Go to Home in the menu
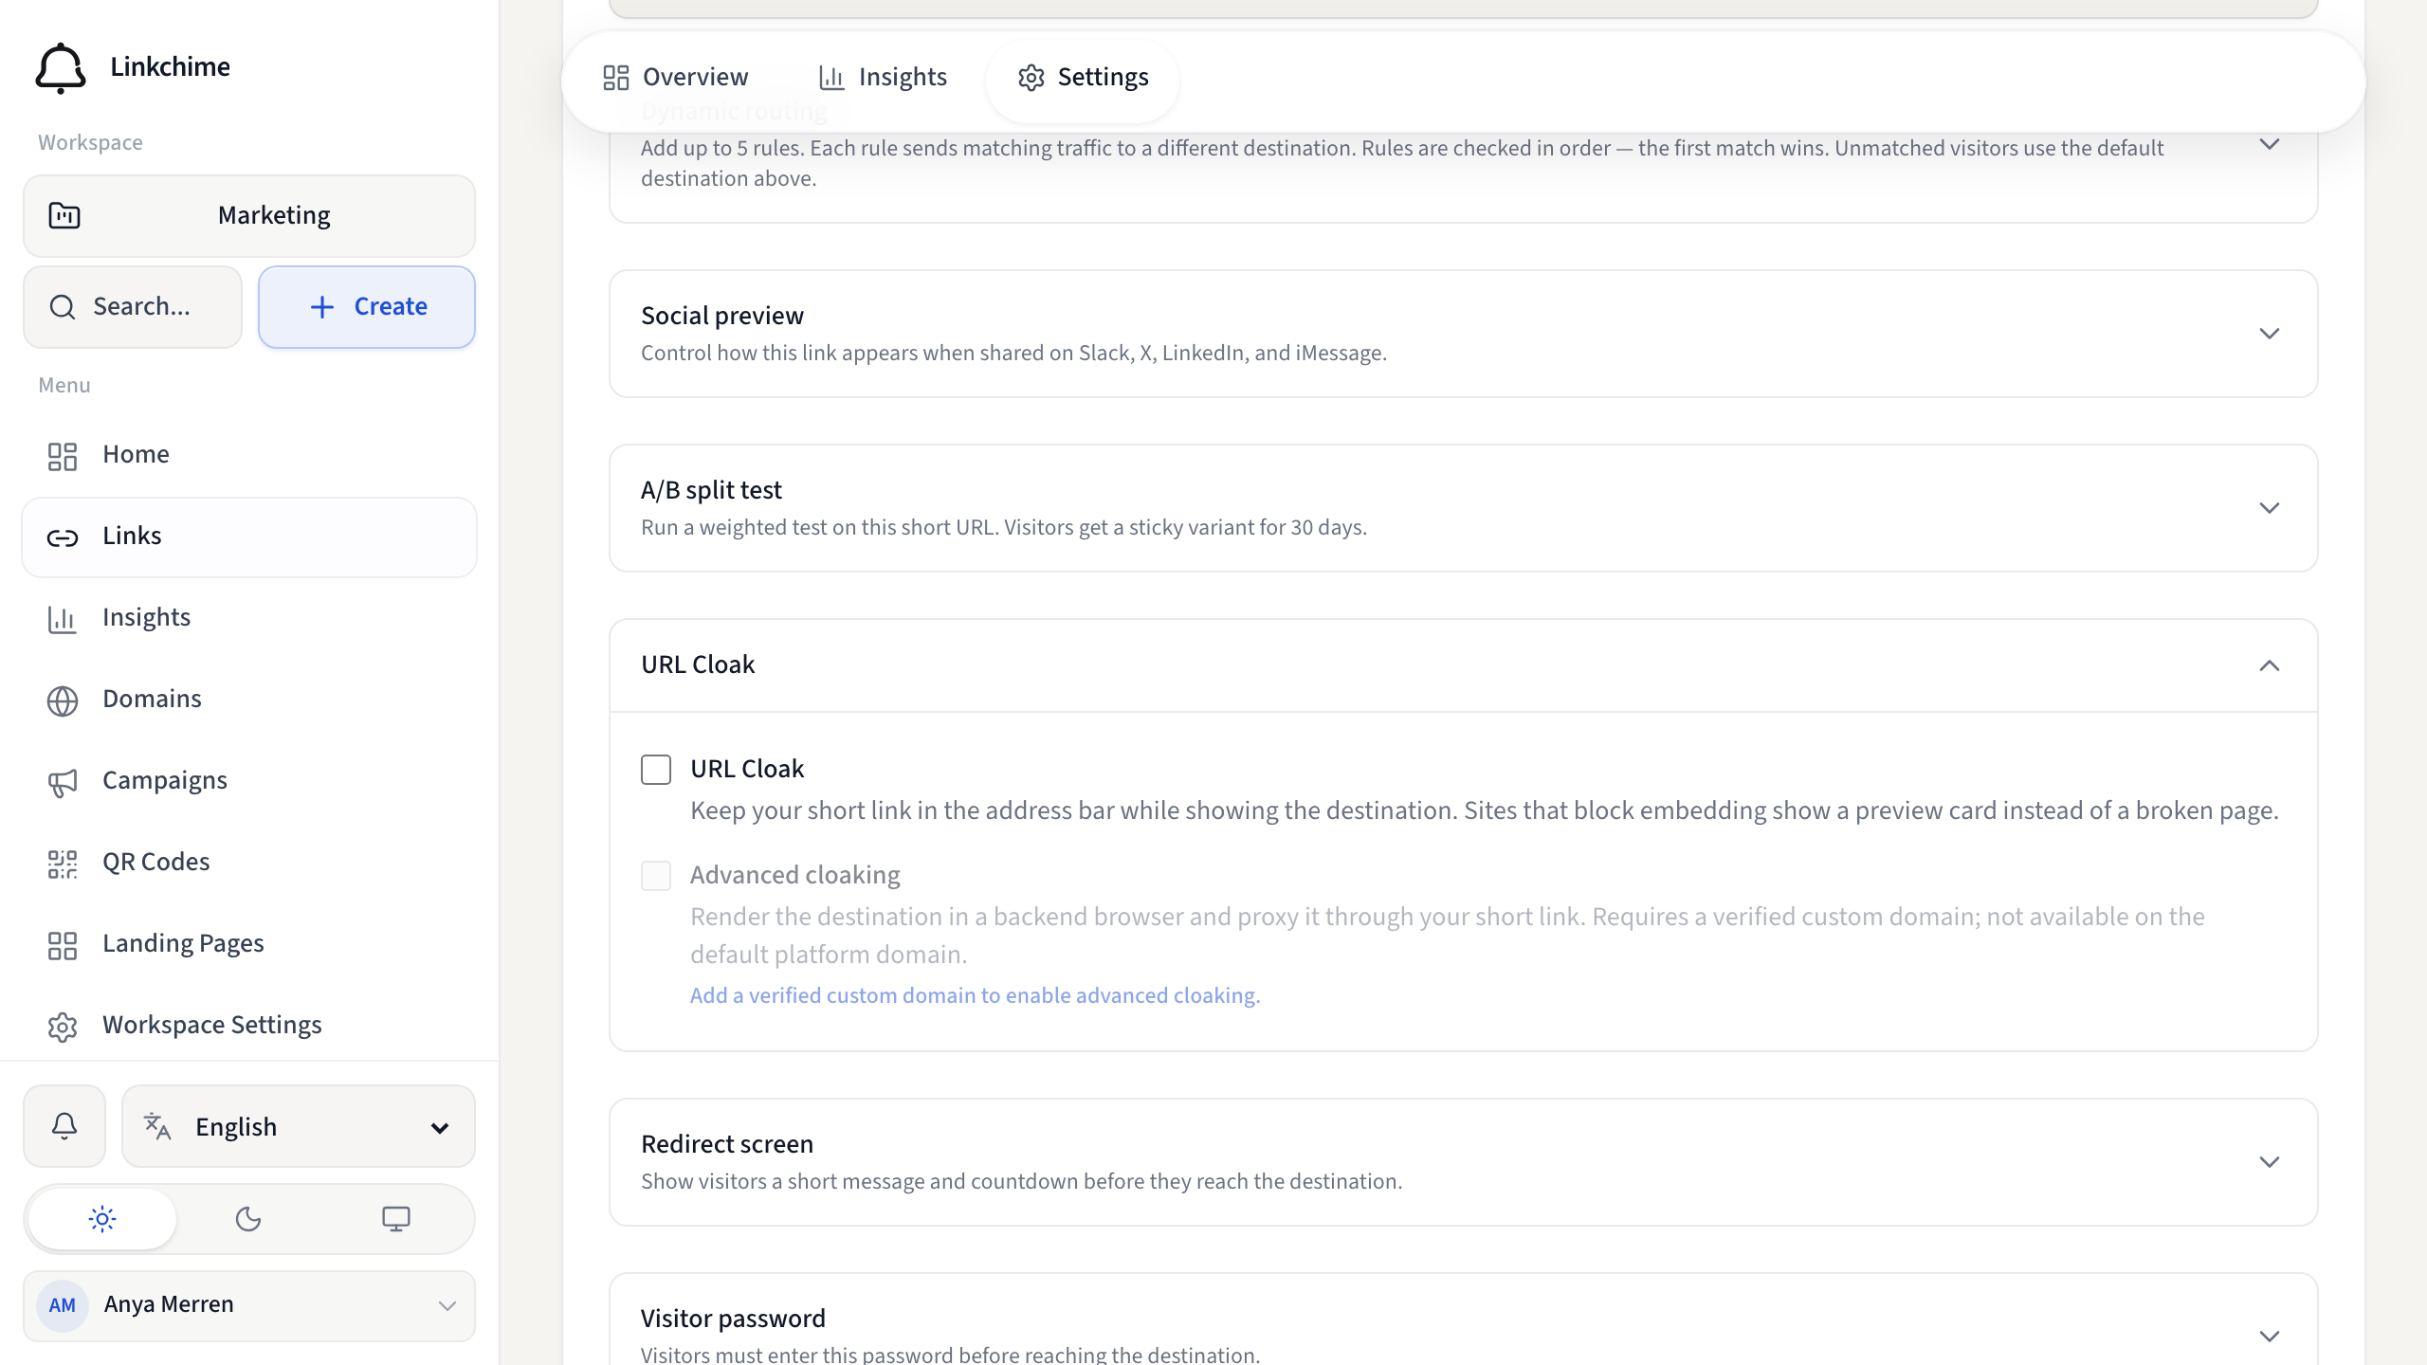Screen dimensions: 2427x1365 [249, 456]
